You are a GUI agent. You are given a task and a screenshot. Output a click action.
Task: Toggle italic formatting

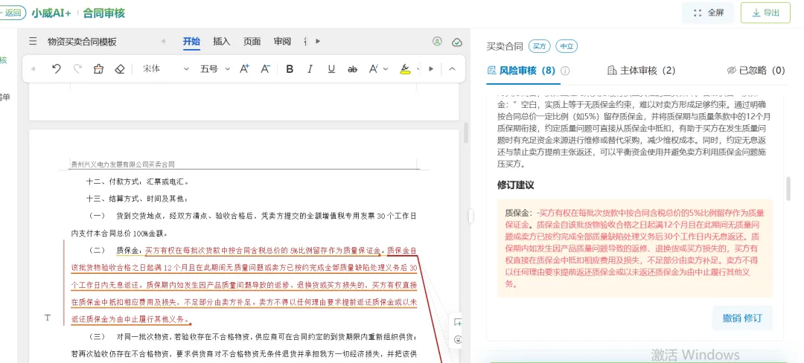pyautogui.click(x=310, y=69)
